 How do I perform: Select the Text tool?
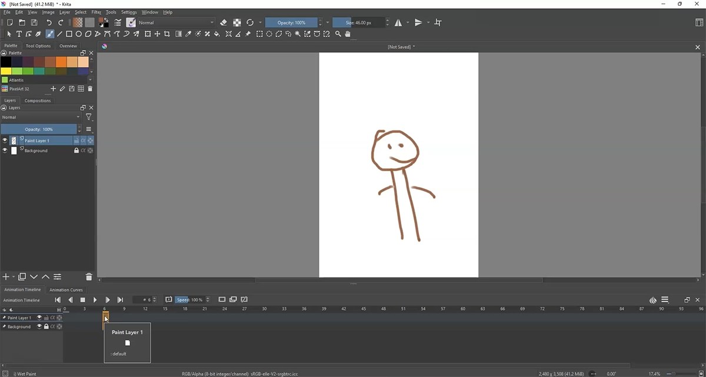click(x=19, y=34)
